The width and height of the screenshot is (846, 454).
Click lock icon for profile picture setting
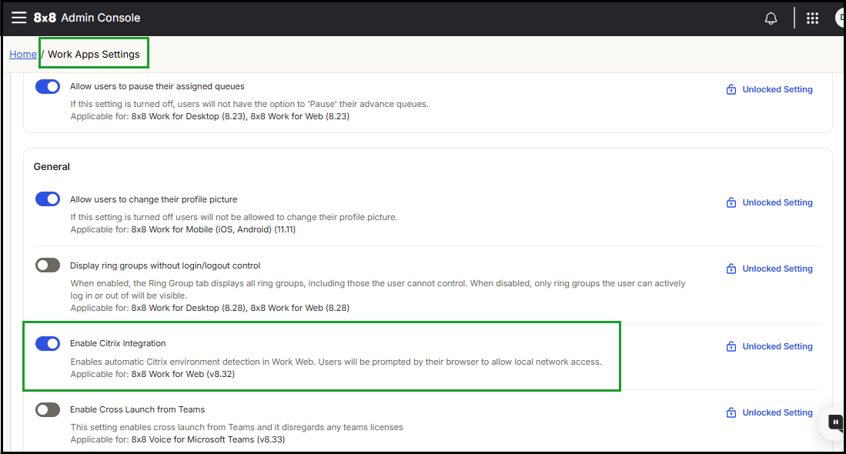click(731, 203)
